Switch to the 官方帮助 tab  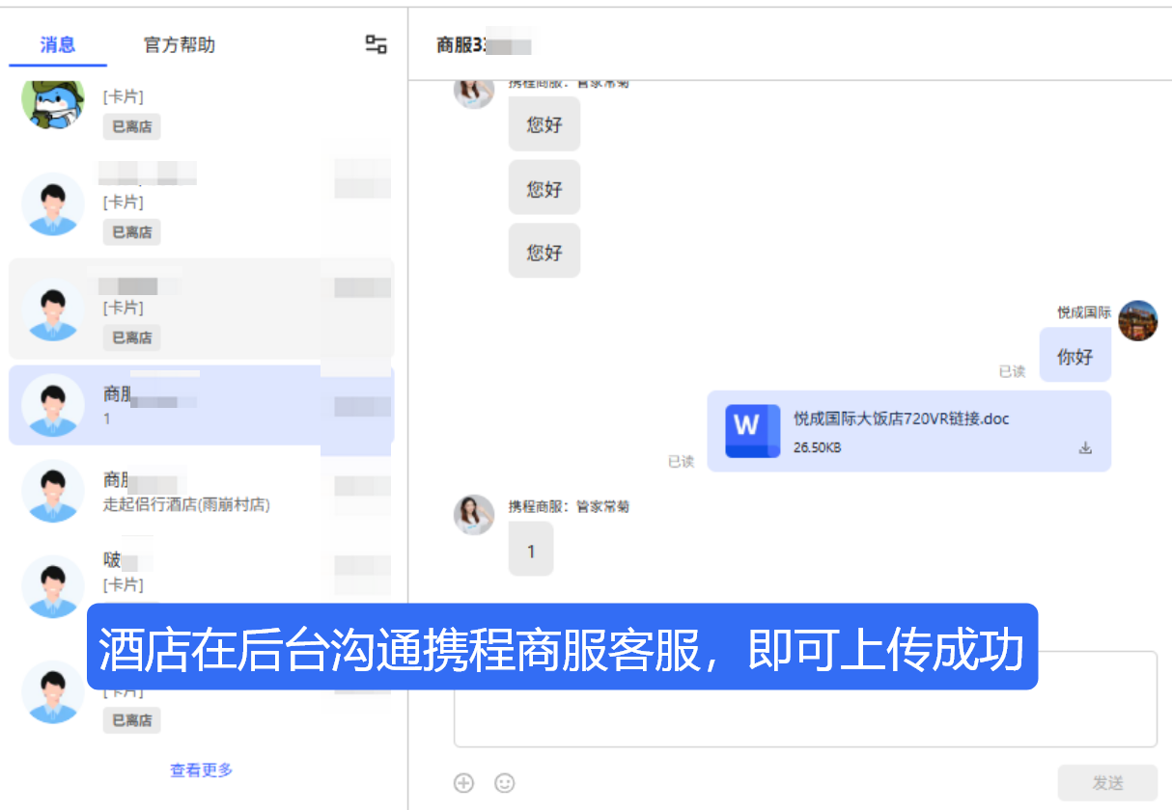(179, 44)
